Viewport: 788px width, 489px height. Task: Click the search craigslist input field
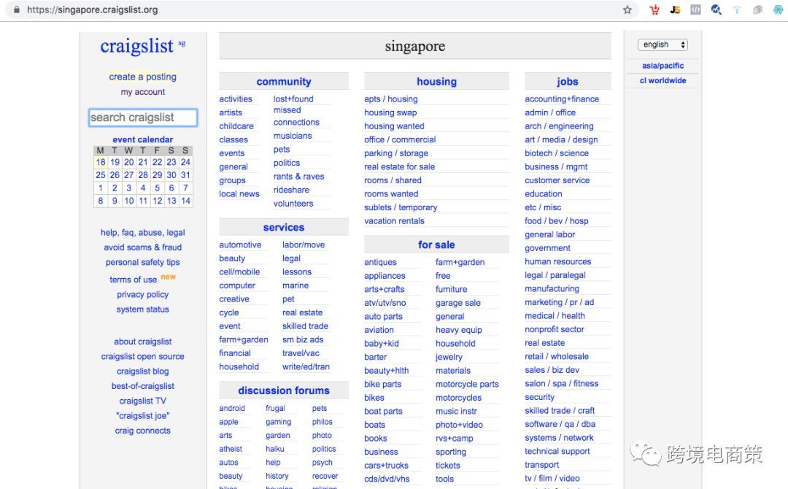pos(143,118)
